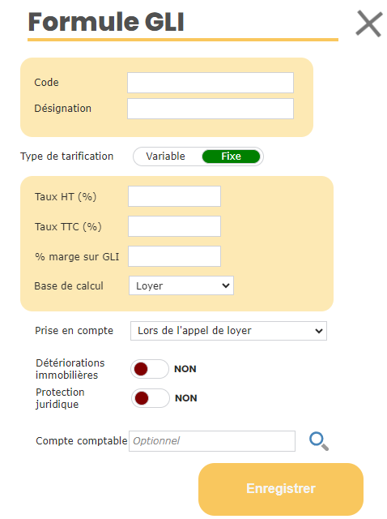Screen dimensions: 387x519
Task: Select the Fixe tarification option
Action: point(231,157)
